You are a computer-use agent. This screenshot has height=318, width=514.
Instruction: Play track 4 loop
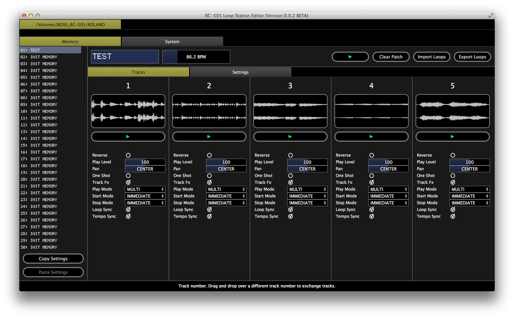tap(371, 137)
